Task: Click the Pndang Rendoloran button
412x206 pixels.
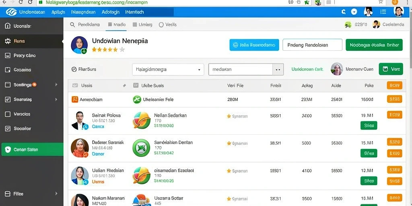Action: tap(312, 45)
